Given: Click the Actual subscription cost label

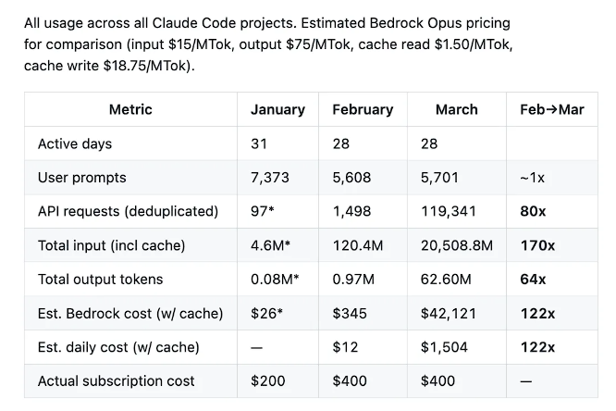Looking at the screenshot, I should pyautogui.click(x=117, y=381).
